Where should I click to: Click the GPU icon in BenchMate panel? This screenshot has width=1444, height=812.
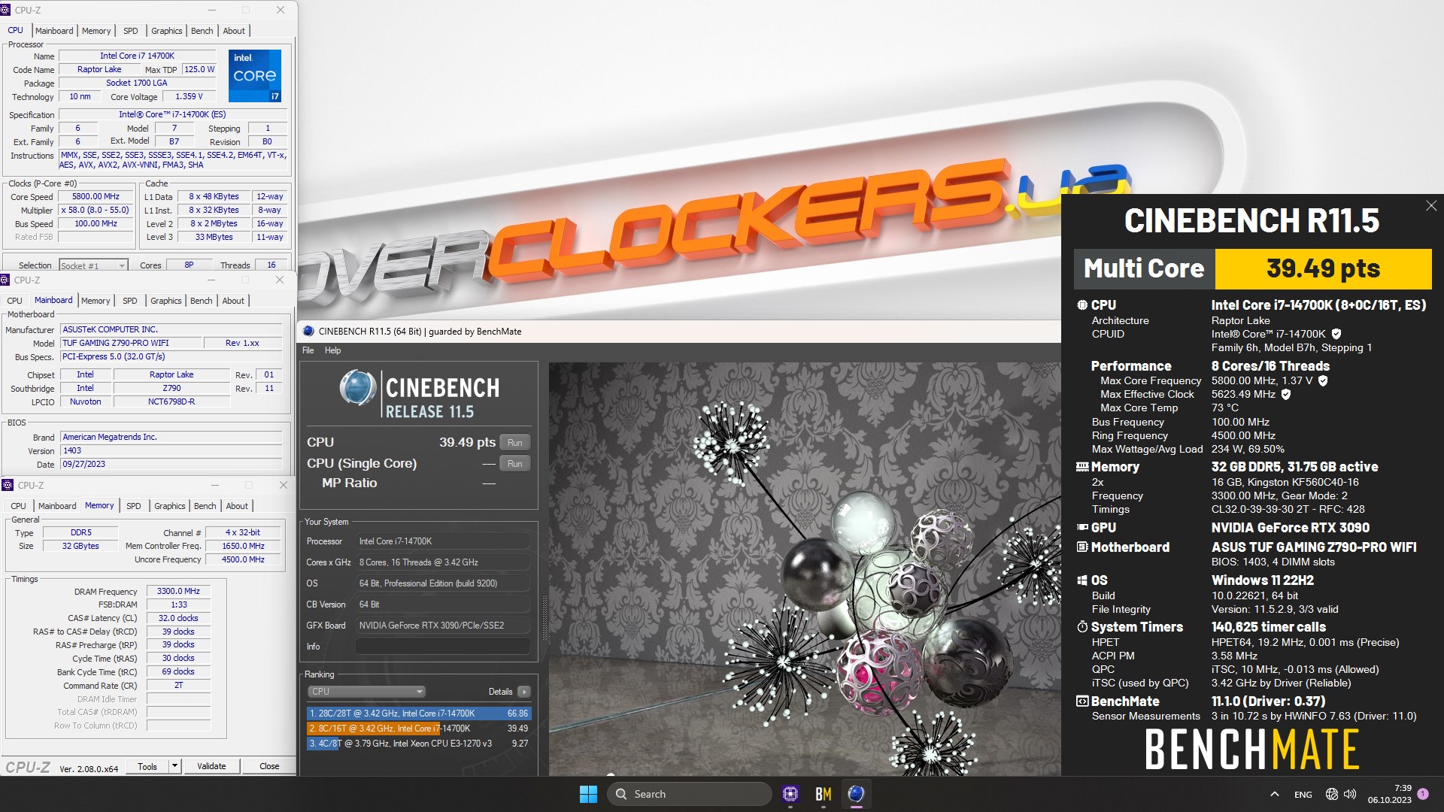[x=1082, y=528]
